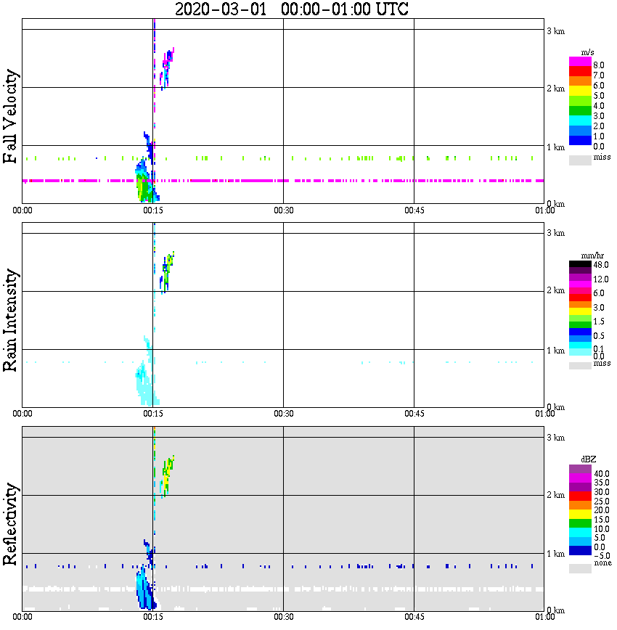Image resolution: width=617 pixels, height=630 pixels.
Task: Click the chart title '2020-03-01 00:00-01:00 UTC'
Action: pos(291,9)
